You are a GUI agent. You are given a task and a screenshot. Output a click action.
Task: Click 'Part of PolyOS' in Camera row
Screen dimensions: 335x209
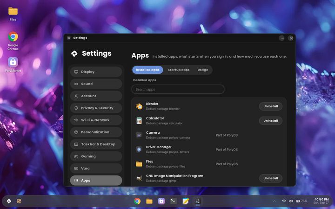pyautogui.click(x=227, y=135)
